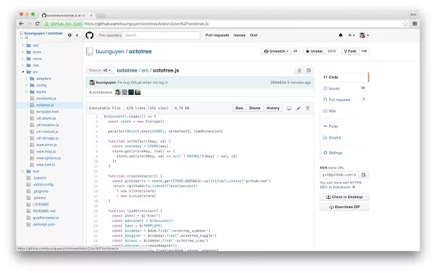Toggle Unwatch for this repository

pos(276,51)
